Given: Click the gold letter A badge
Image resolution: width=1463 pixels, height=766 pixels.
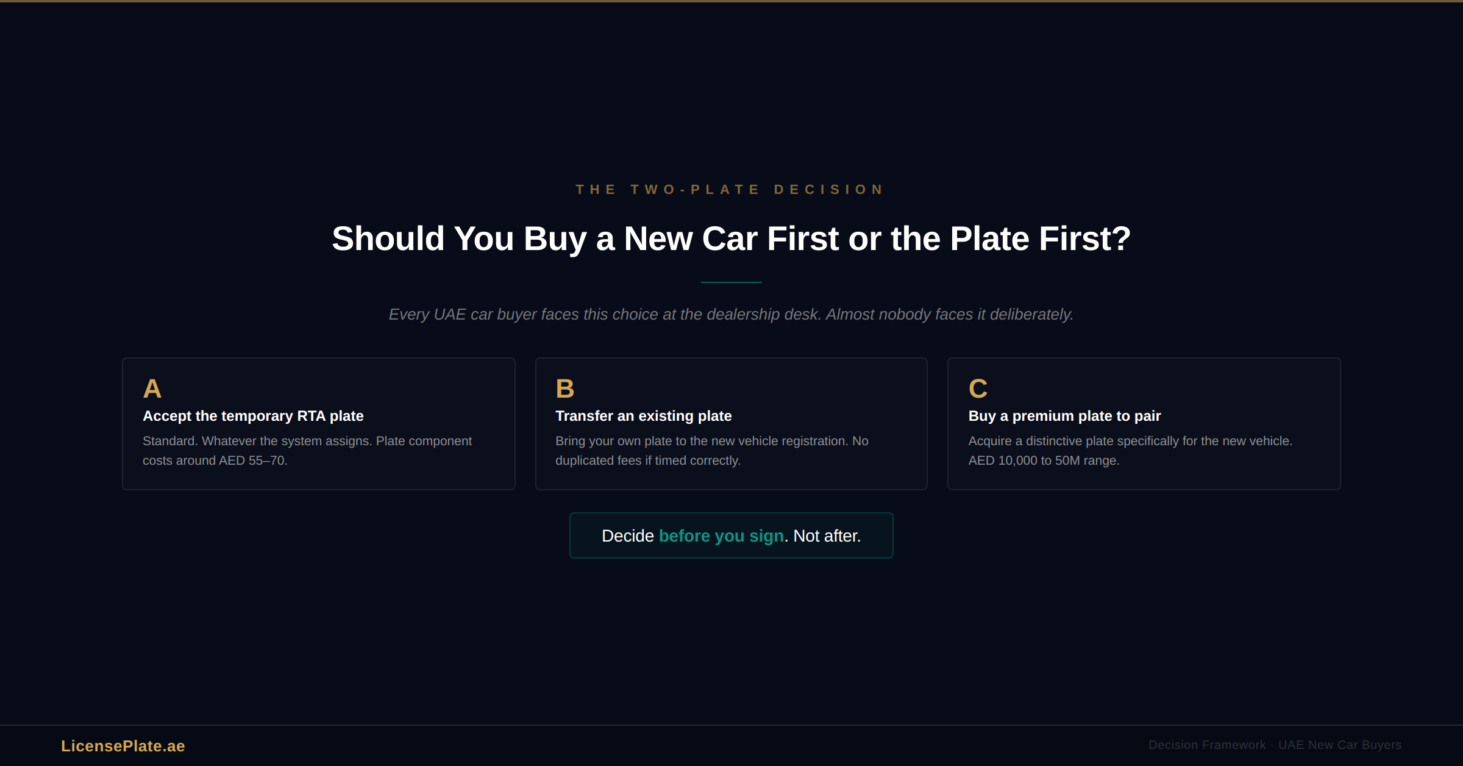Looking at the screenshot, I should tap(152, 389).
